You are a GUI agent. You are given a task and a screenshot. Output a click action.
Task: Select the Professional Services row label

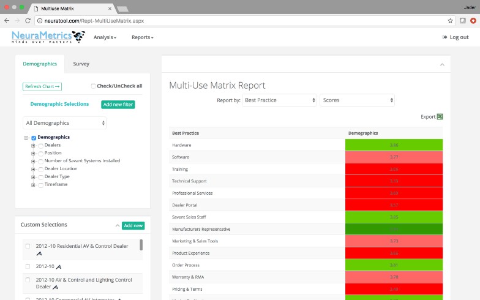click(192, 193)
